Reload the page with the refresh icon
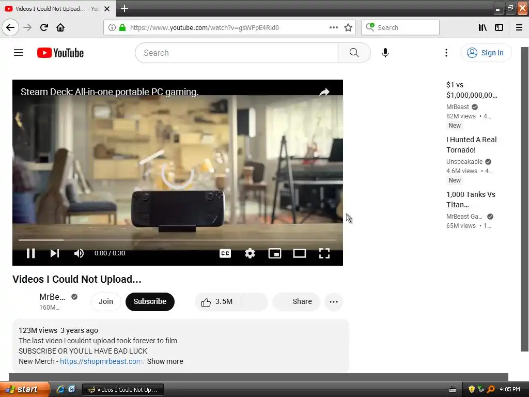This screenshot has height=397, width=529. (x=44, y=27)
